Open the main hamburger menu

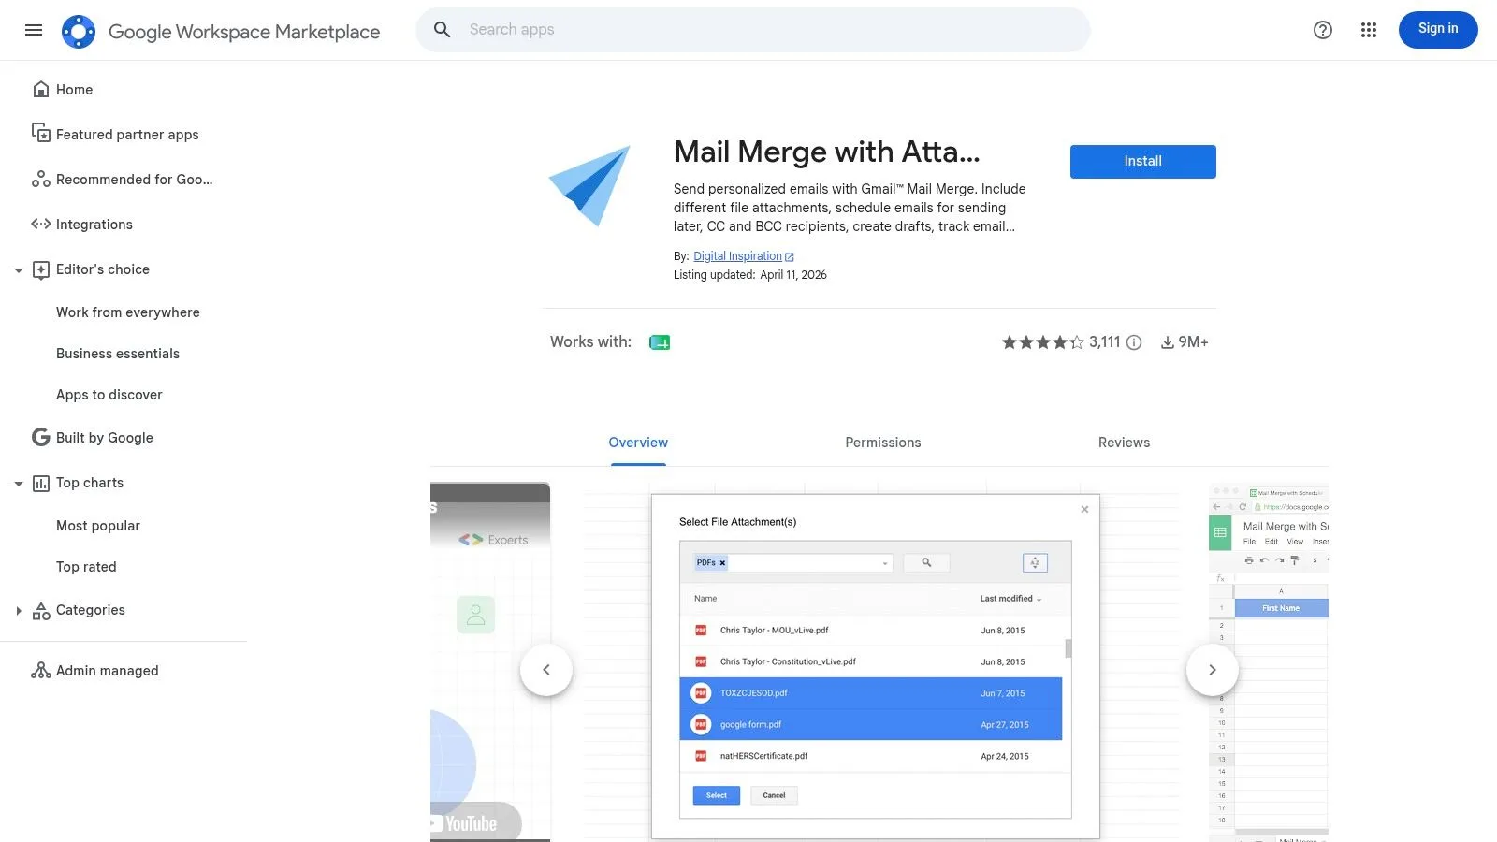pyautogui.click(x=34, y=30)
